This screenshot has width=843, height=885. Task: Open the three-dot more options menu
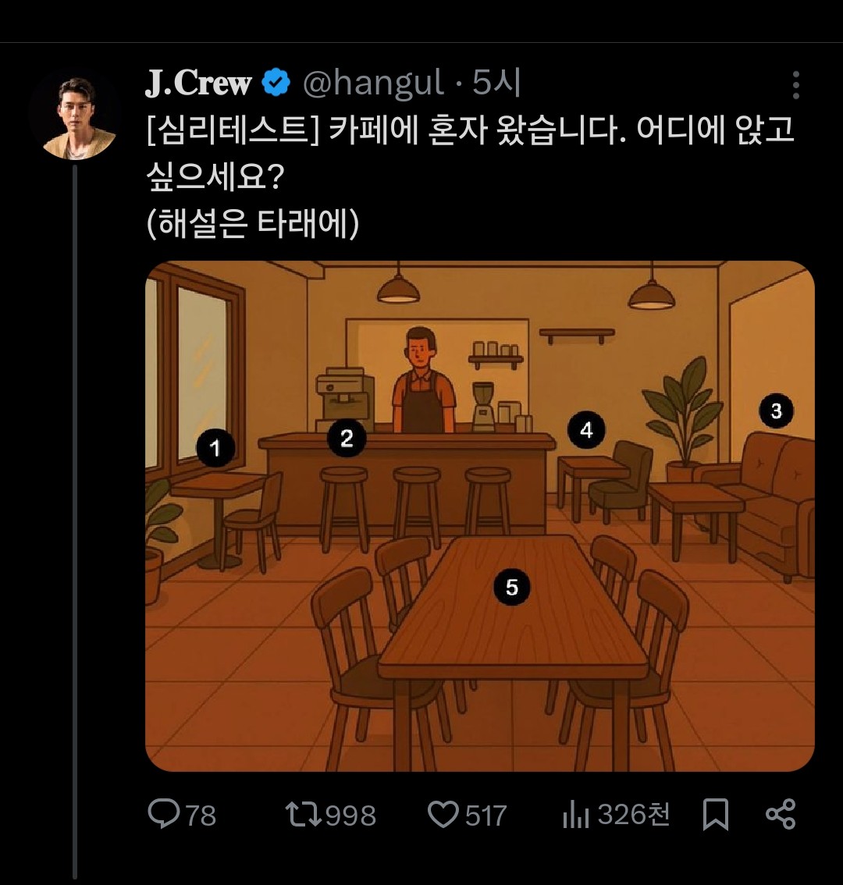[795, 85]
